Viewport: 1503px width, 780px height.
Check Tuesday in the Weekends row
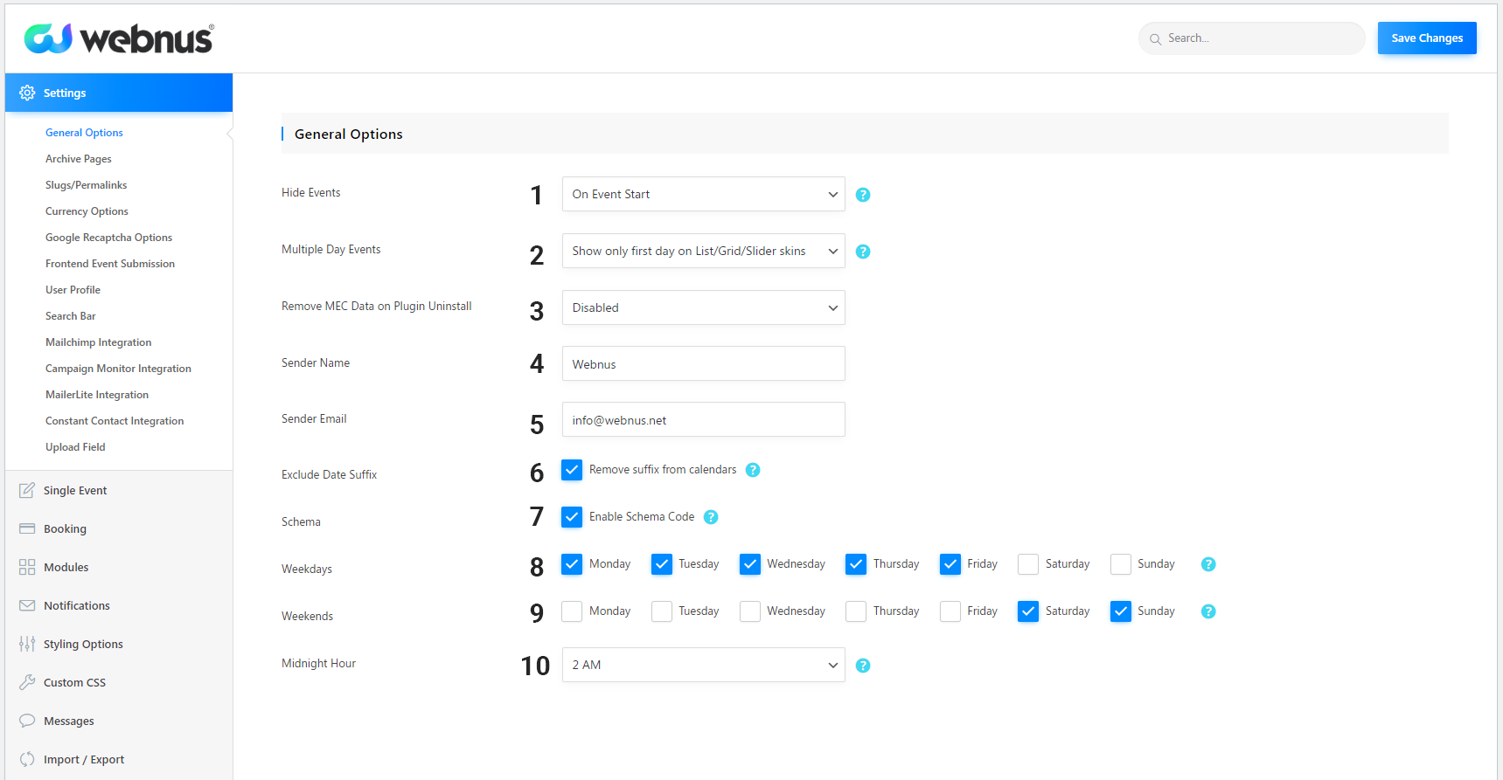(x=662, y=611)
